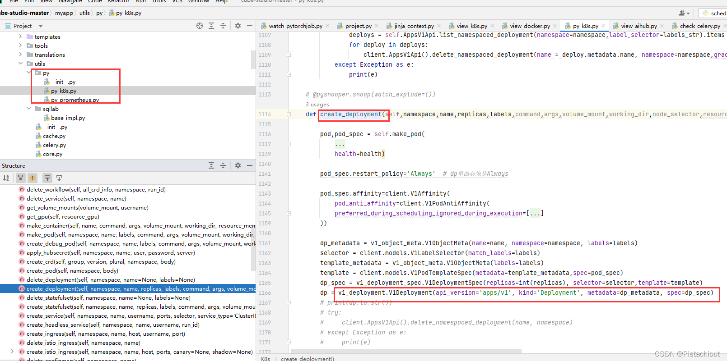Switch to watch_pytorchjob.py tab
Screen dimensions: 727x361
click(295, 26)
